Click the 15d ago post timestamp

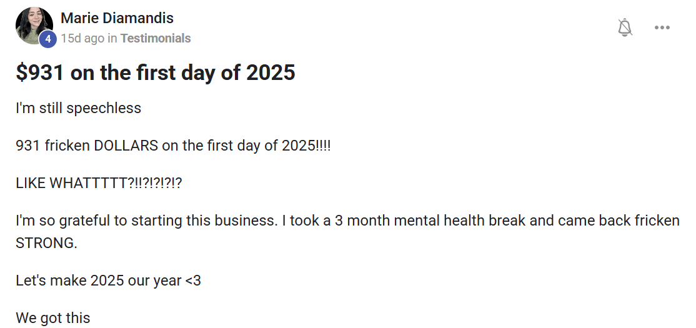[x=82, y=38]
